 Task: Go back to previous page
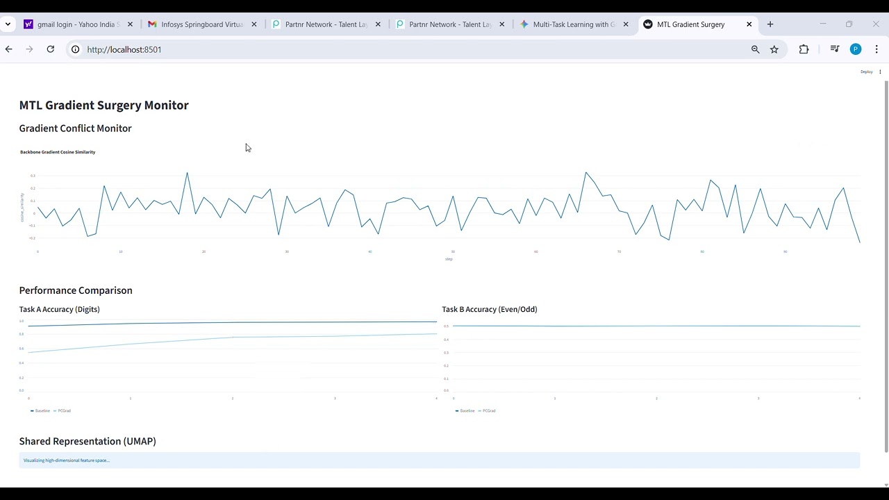(8, 49)
